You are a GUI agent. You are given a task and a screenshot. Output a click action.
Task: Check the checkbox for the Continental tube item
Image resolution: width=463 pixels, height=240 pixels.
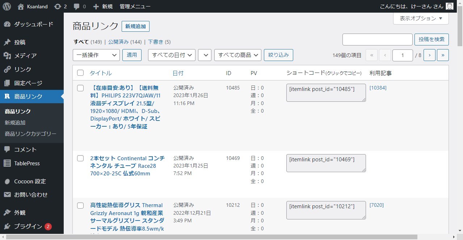[x=80, y=158]
